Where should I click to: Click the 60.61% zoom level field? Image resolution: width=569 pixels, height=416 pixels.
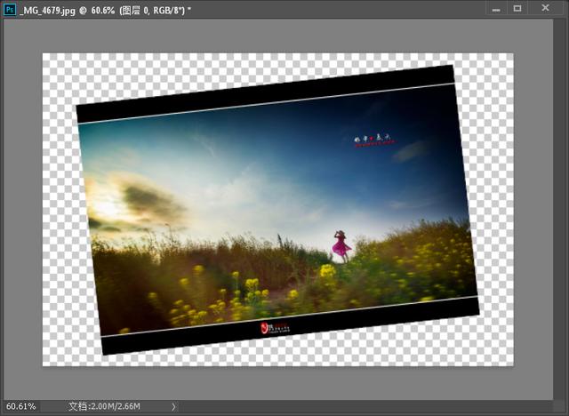[x=21, y=406]
